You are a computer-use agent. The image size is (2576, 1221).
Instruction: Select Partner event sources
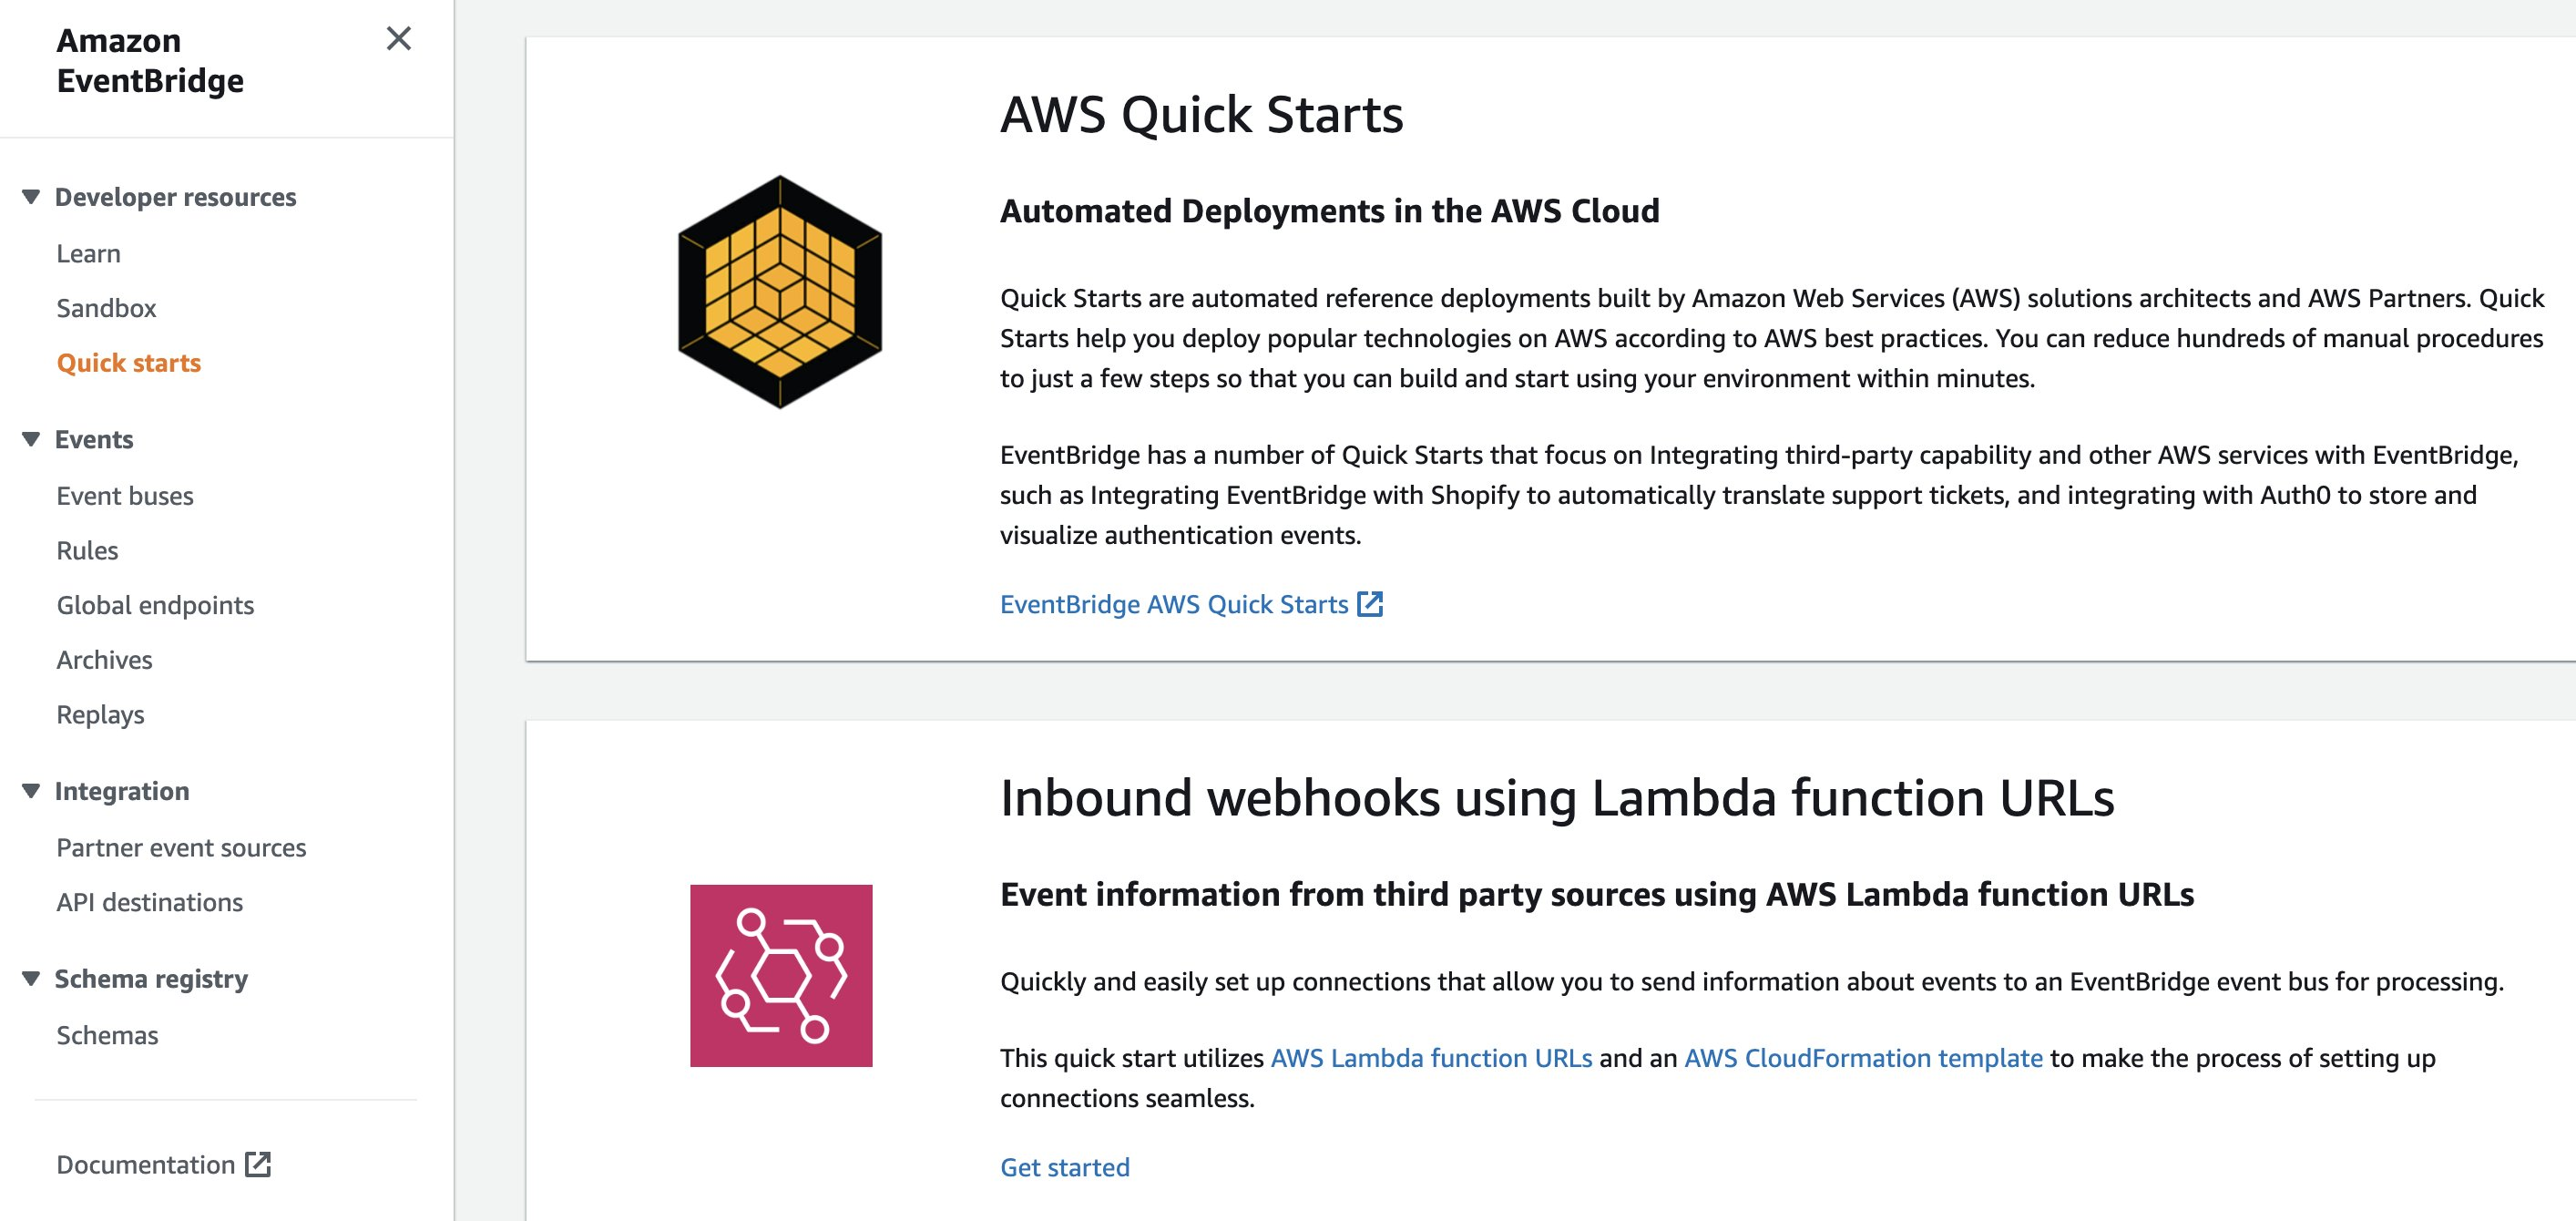[x=181, y=848]
